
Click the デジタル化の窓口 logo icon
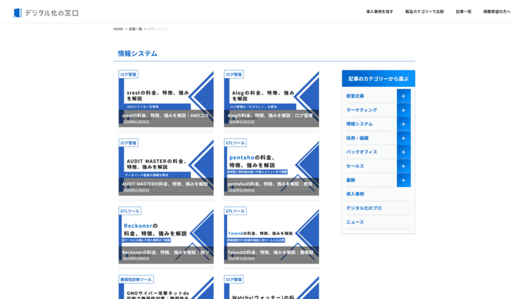click(17, 13)
